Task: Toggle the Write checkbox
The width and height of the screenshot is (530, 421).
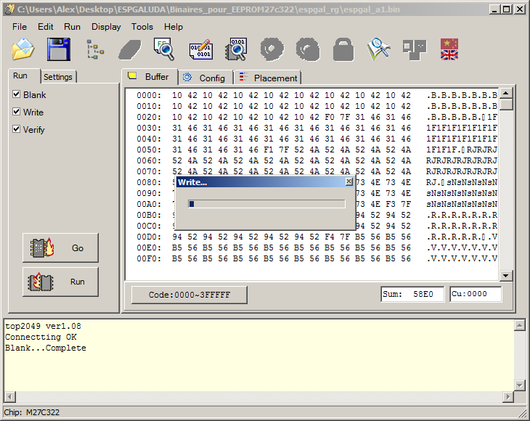Action: click(17, 112)
